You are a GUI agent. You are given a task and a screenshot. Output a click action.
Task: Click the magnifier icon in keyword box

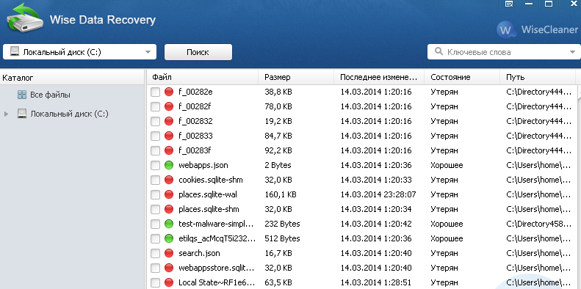pos(439,51)
